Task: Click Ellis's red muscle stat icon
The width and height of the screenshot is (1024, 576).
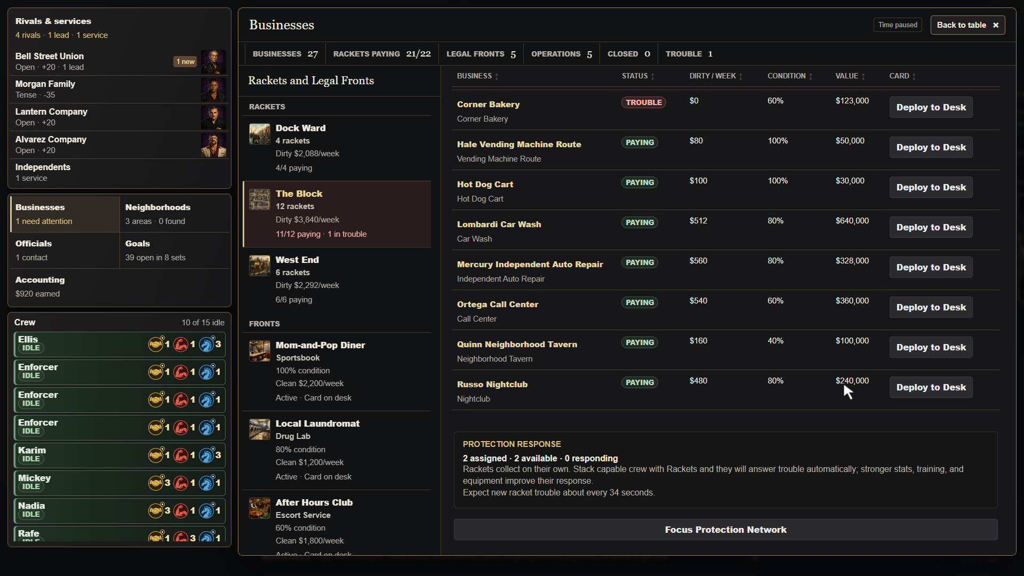Action: (x=181, y=344)
